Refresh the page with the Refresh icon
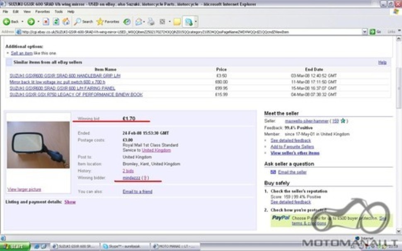The height and width of the screenshot is (251, 402). click(x=56, y=22)
